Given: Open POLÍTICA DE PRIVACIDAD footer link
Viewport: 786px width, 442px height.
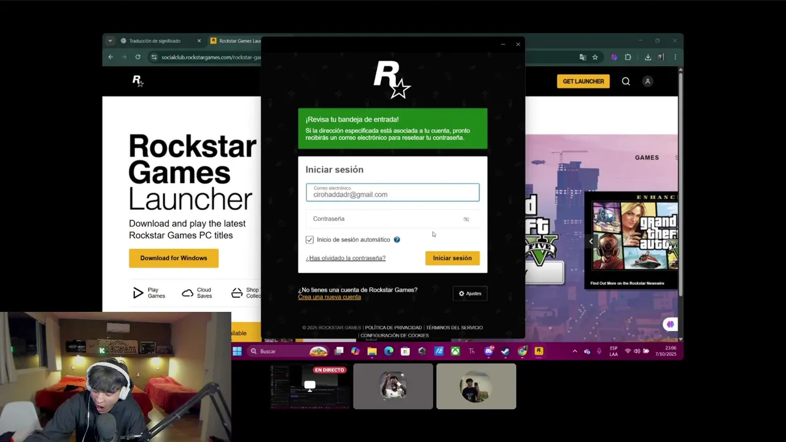Looking at the screenshot, I should [x=393, y=328].
